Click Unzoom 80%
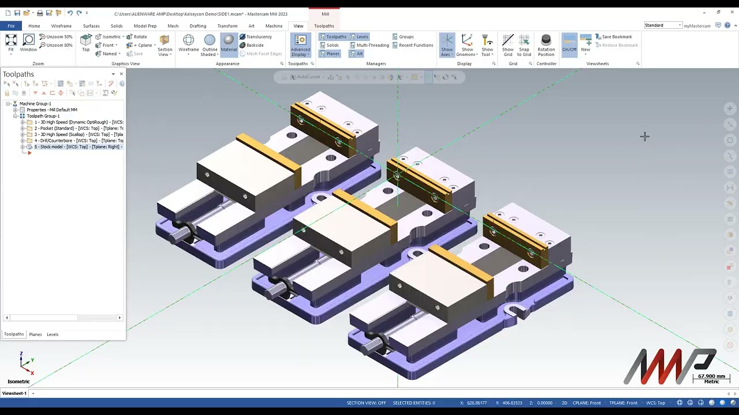 point(56,45)
